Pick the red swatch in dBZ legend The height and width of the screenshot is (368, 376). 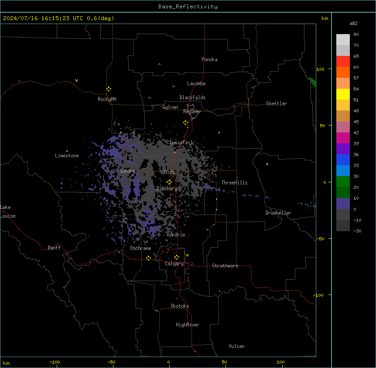(343, 62)
